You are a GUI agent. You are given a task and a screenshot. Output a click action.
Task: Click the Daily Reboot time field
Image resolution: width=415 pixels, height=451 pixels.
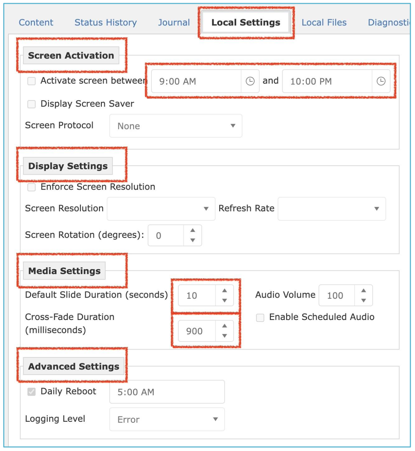tap(167, 392)
